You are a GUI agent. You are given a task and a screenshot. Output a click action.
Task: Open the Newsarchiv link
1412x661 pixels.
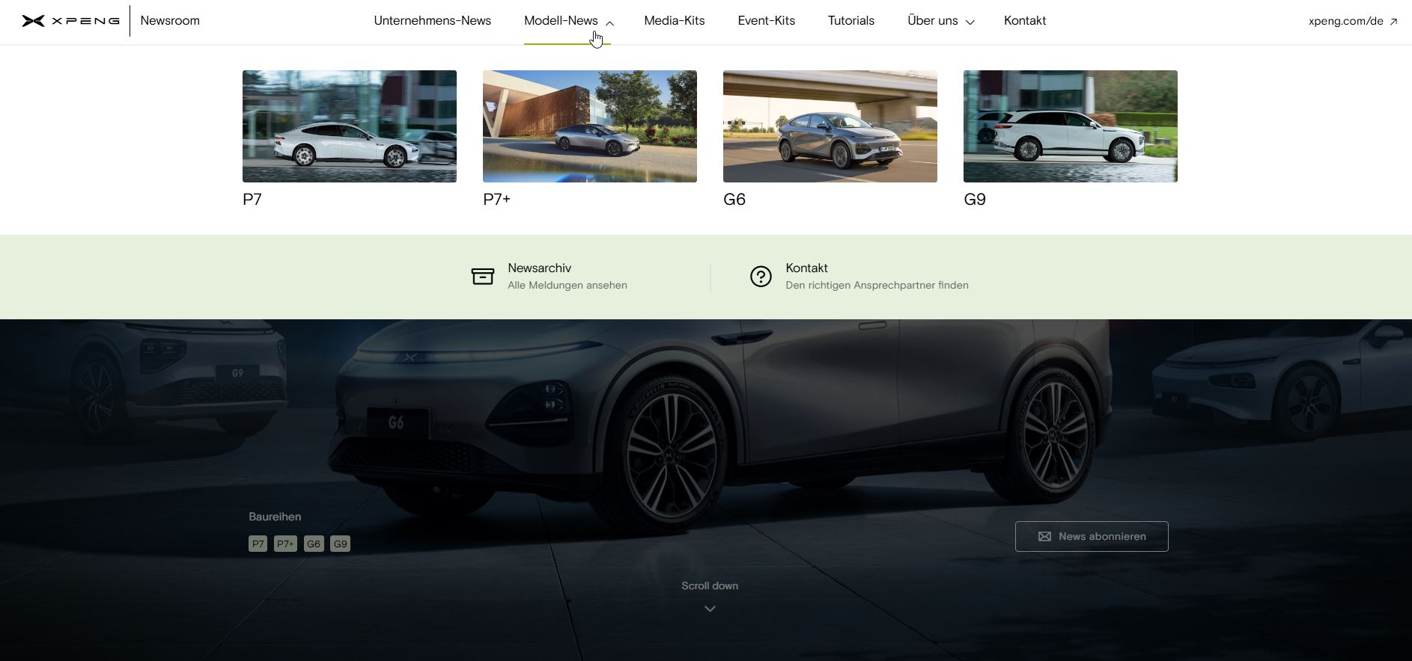[539, 268]
